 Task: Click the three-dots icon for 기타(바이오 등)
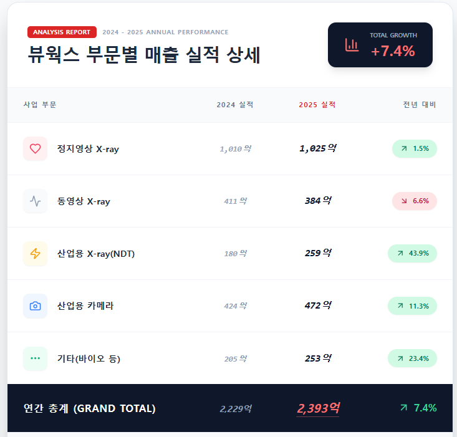tap(35, 358)
